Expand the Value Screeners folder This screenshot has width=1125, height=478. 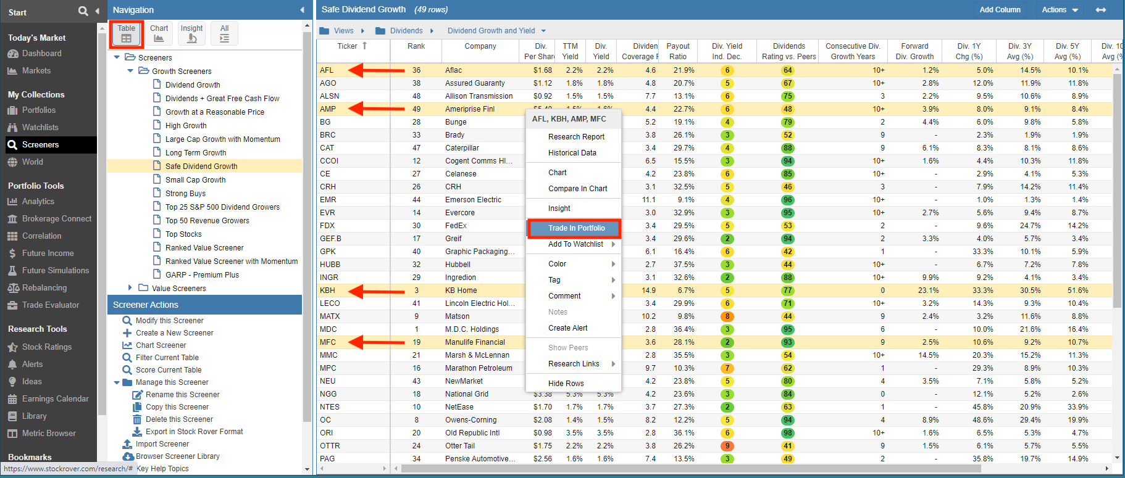(130, 288)
